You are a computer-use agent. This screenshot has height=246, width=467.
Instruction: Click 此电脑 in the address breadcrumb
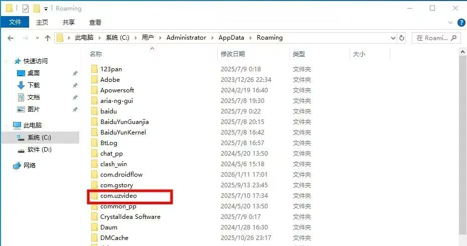tap(84, 38)
